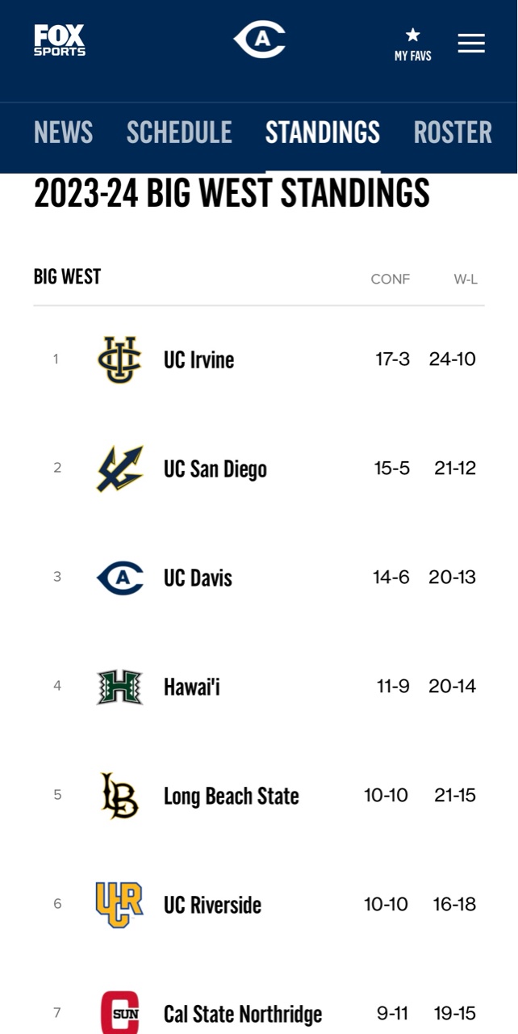This screenshot has height=1034, width=518.
Task: Click the W-L column header
Action: click(466, 280)
